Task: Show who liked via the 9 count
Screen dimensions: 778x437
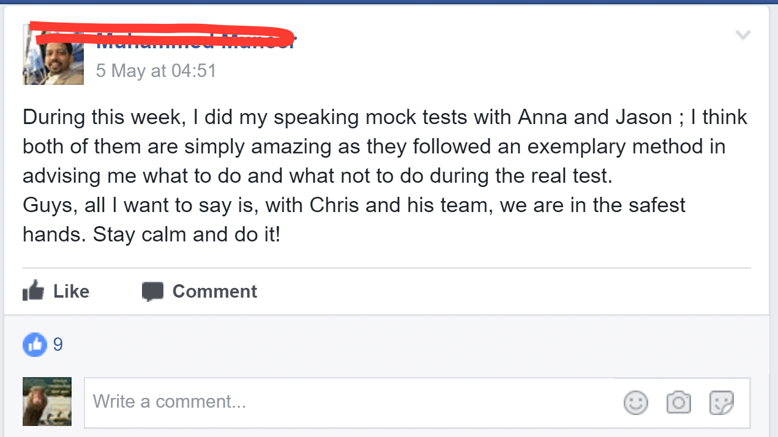Action: coord(58,345)
